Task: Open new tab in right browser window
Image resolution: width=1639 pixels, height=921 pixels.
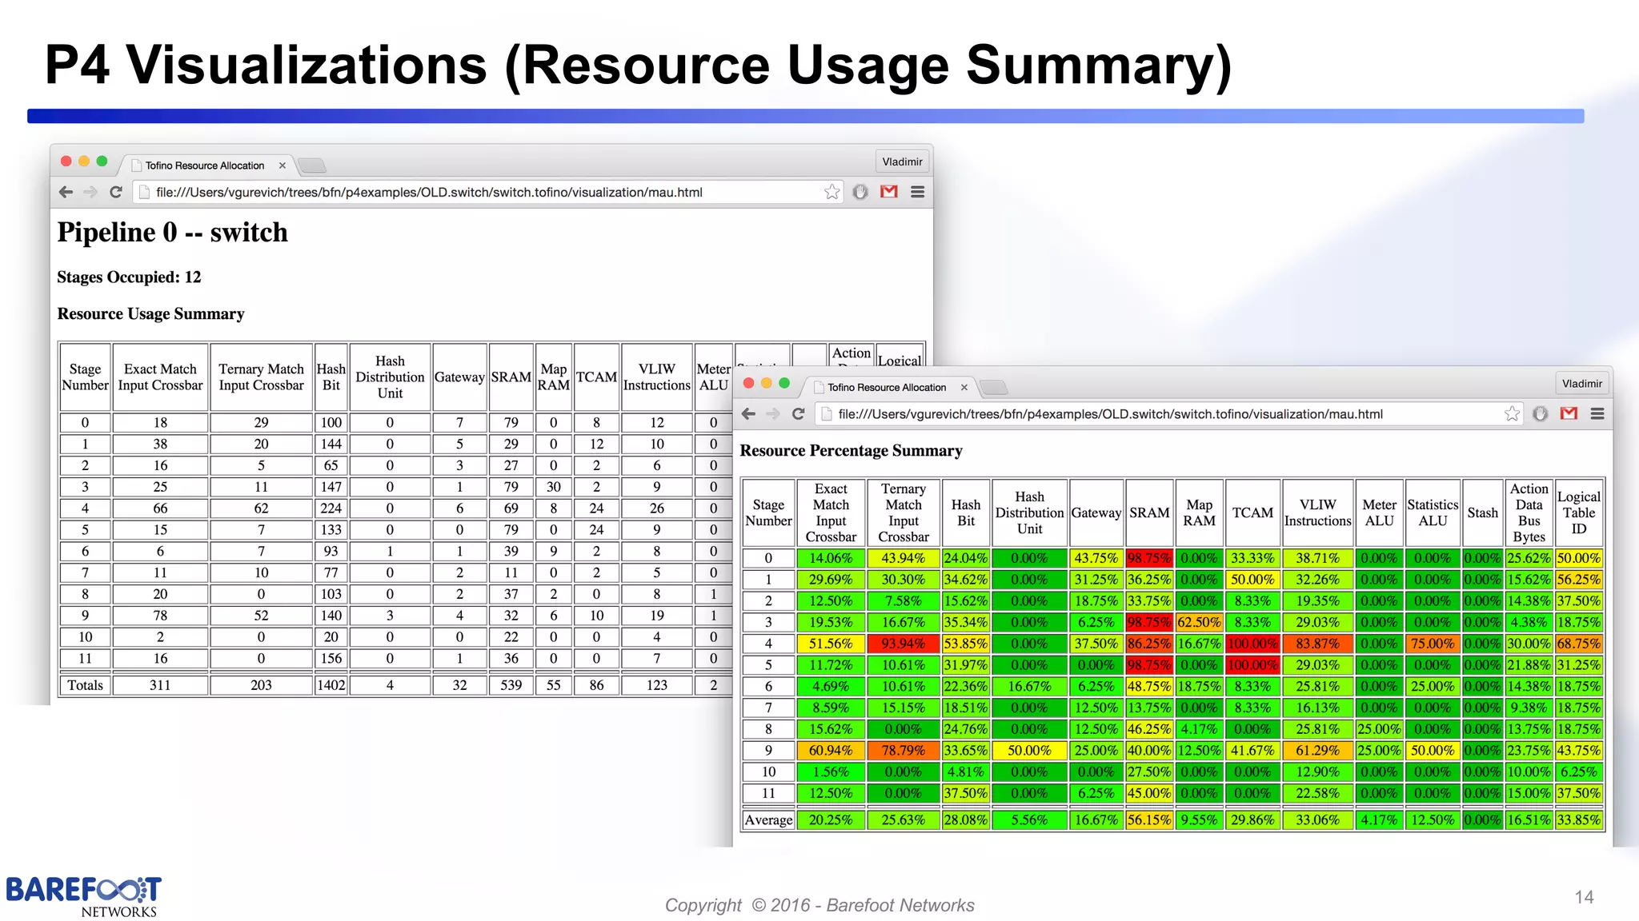Action: [x=994, y=388]
